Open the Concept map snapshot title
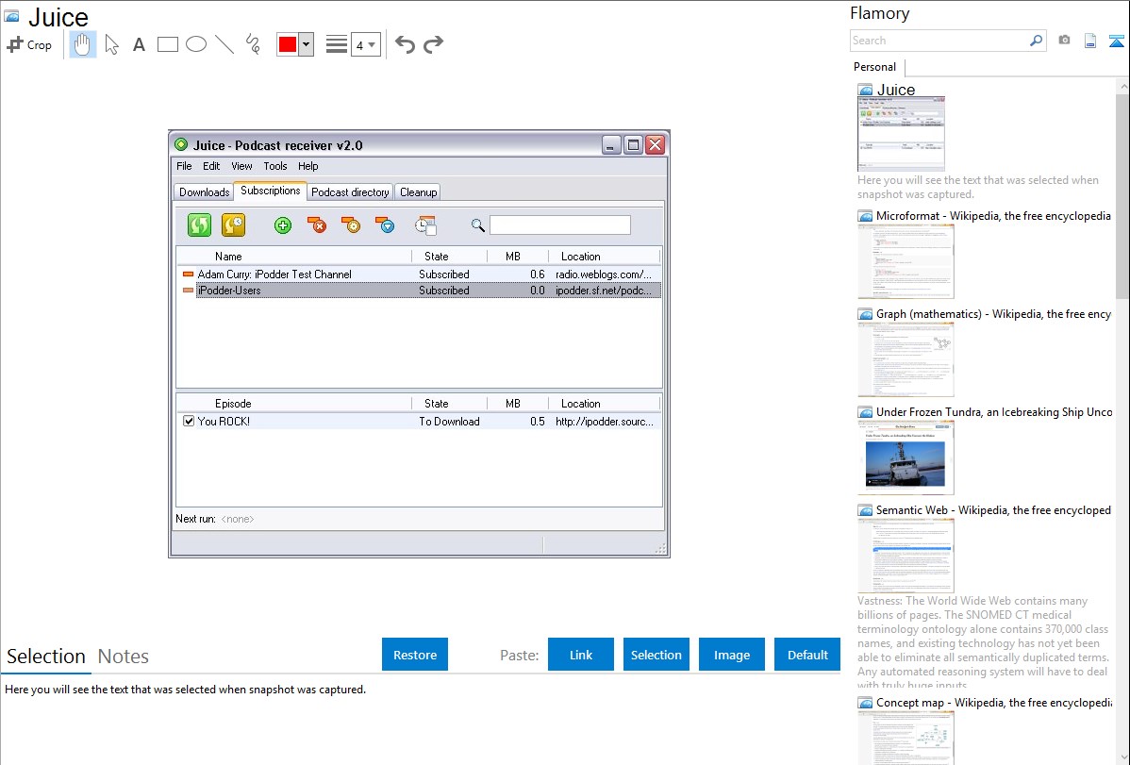Viewport: 1130px width, 765px height. point(994,702)
